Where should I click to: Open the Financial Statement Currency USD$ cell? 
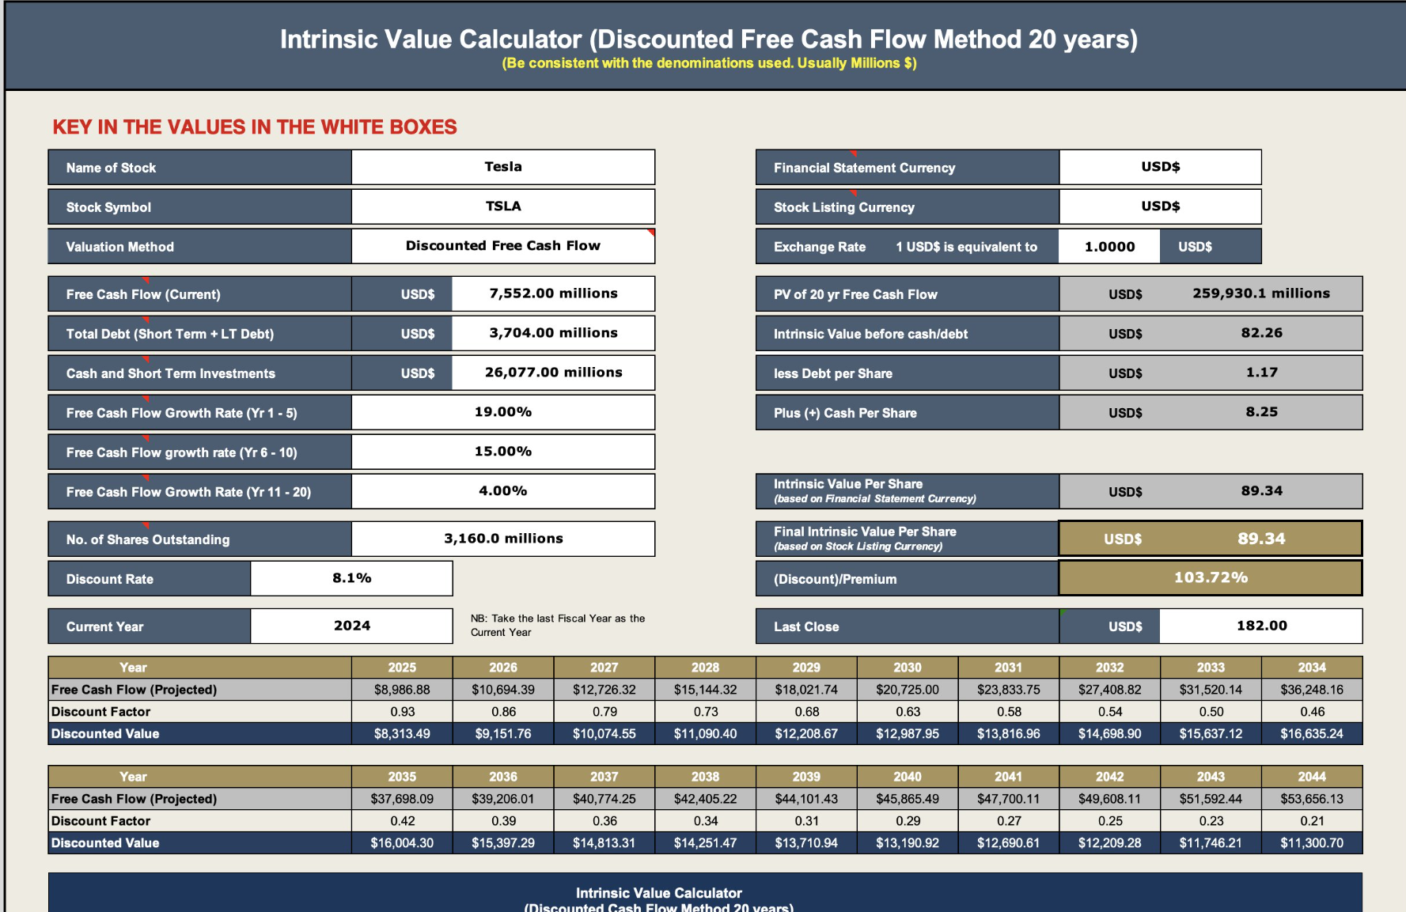(x=1160, y=167)
